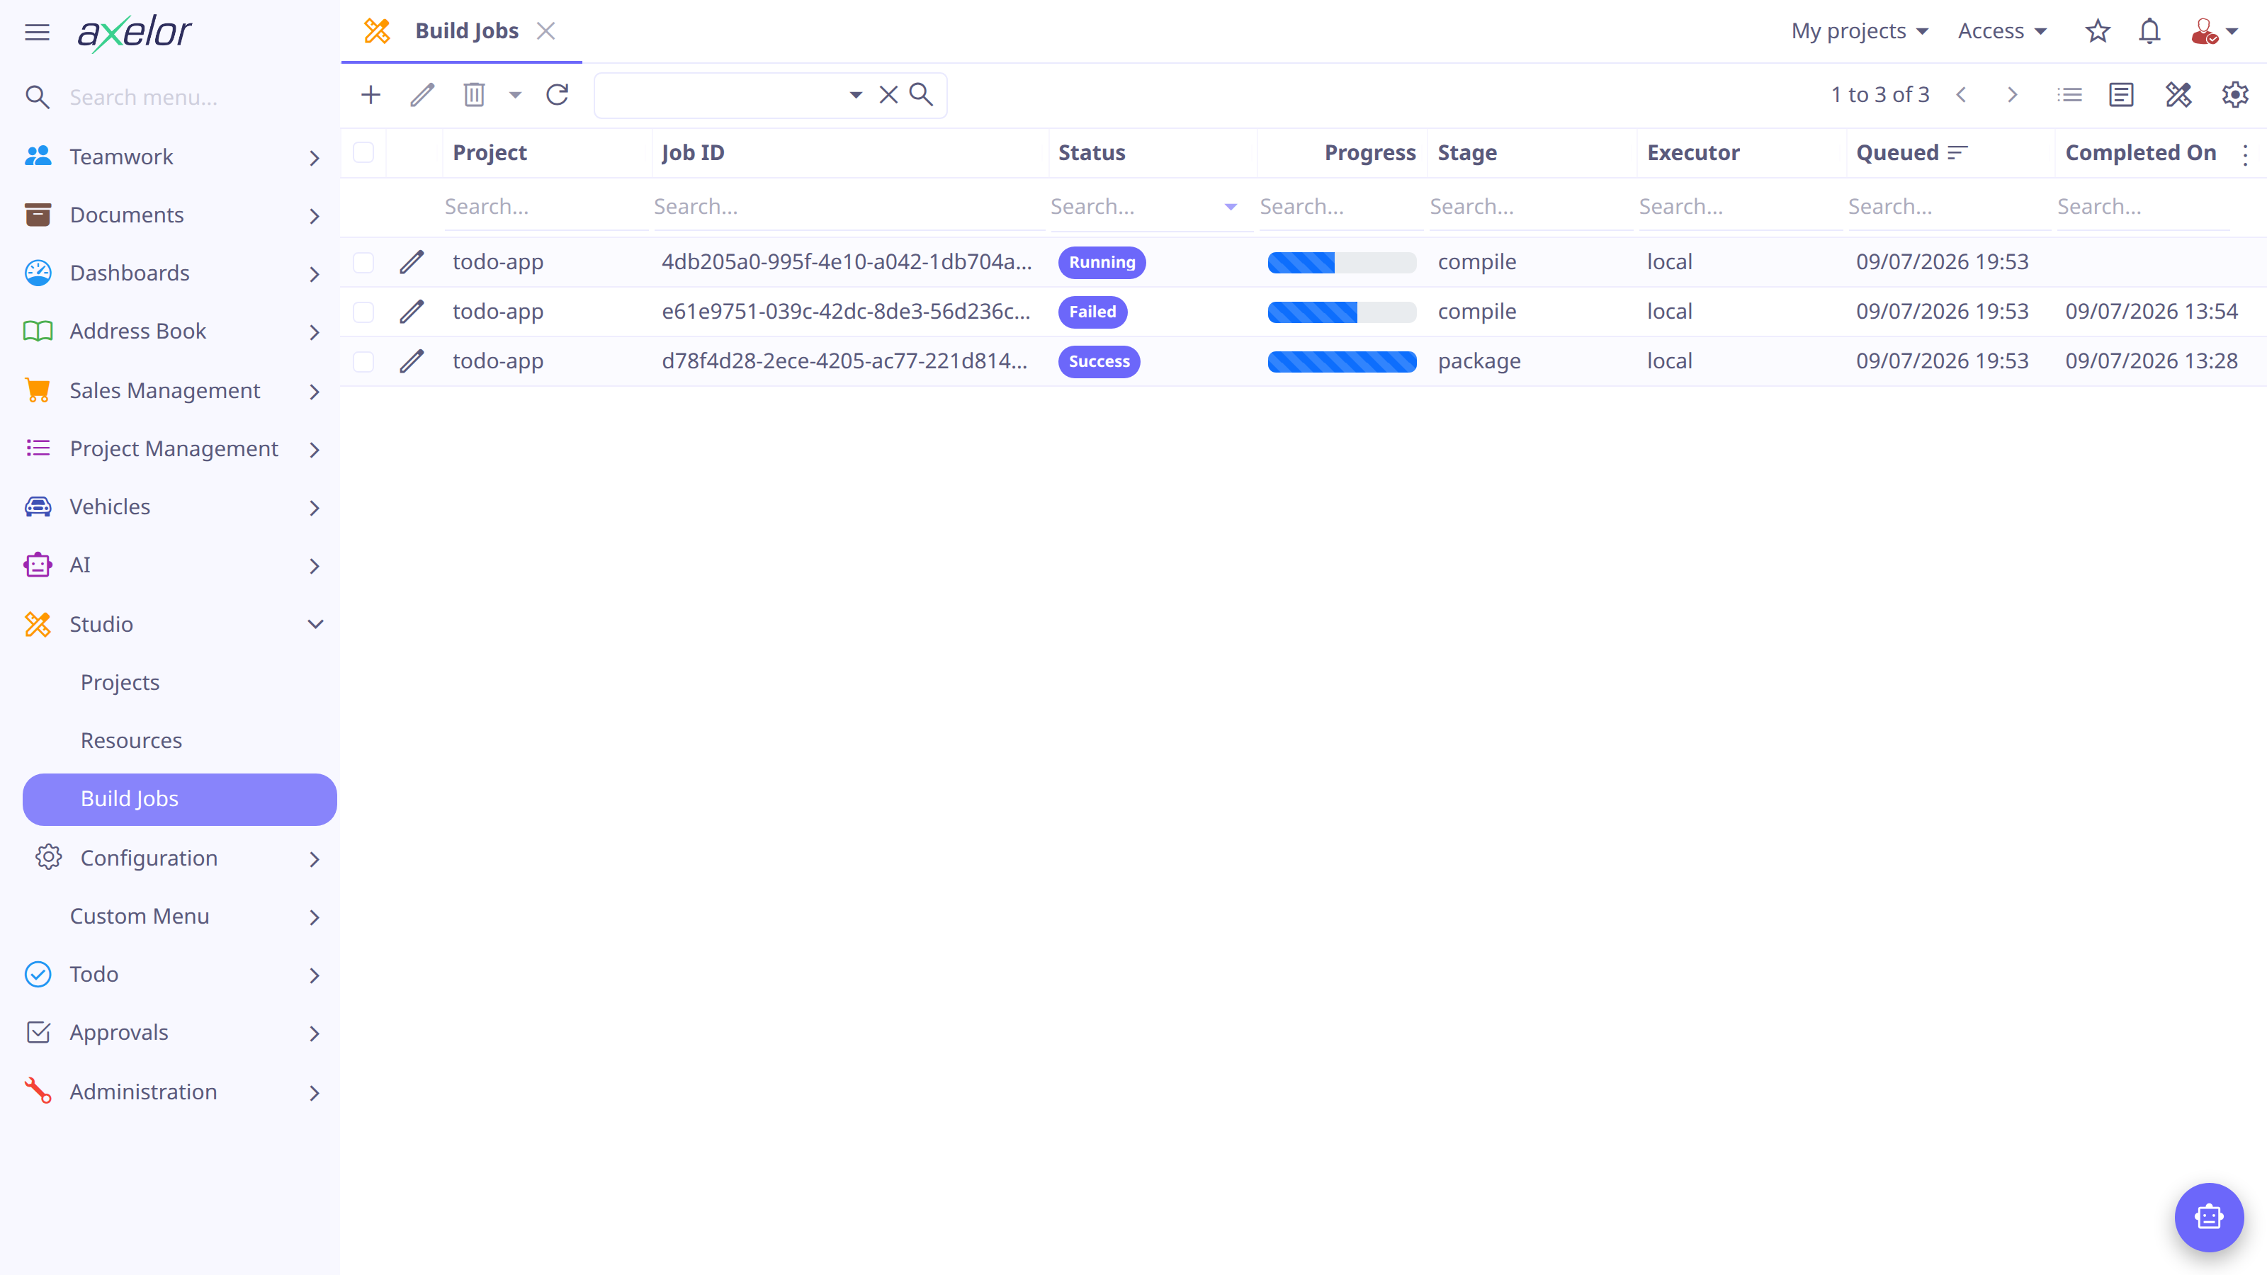Go to next page arrow
This screenshot has width=2267, height=1275.
2012,95
